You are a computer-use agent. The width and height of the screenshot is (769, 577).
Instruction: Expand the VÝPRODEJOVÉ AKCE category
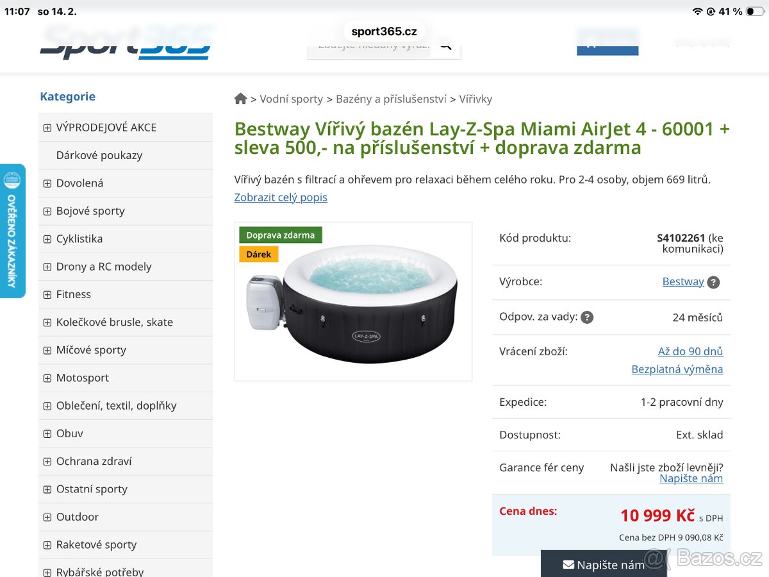click(47, 128)
